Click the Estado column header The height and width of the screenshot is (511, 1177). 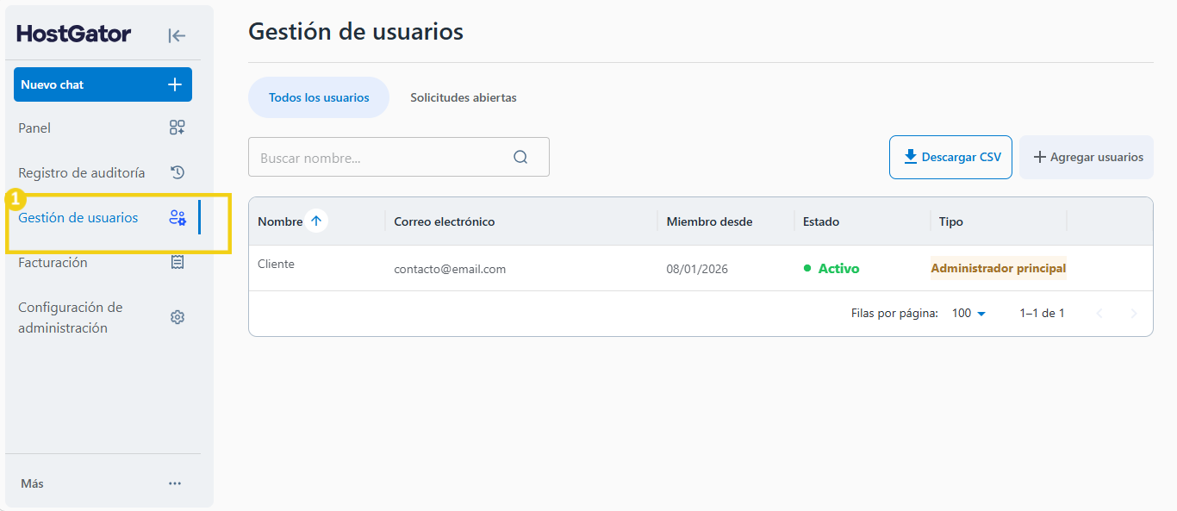tap(821, 221)
